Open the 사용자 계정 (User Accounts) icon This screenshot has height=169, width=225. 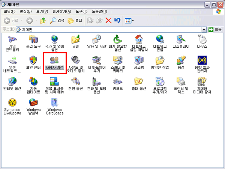coord(54,60)
